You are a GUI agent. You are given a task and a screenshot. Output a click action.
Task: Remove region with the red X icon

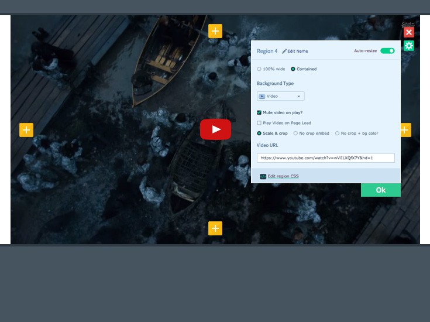point(408,32)
